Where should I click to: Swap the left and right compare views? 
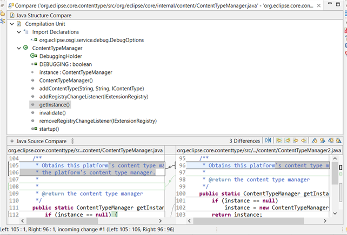[268, 140]
